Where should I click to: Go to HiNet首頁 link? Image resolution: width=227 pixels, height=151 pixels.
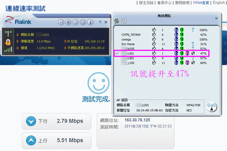point(201,3)
